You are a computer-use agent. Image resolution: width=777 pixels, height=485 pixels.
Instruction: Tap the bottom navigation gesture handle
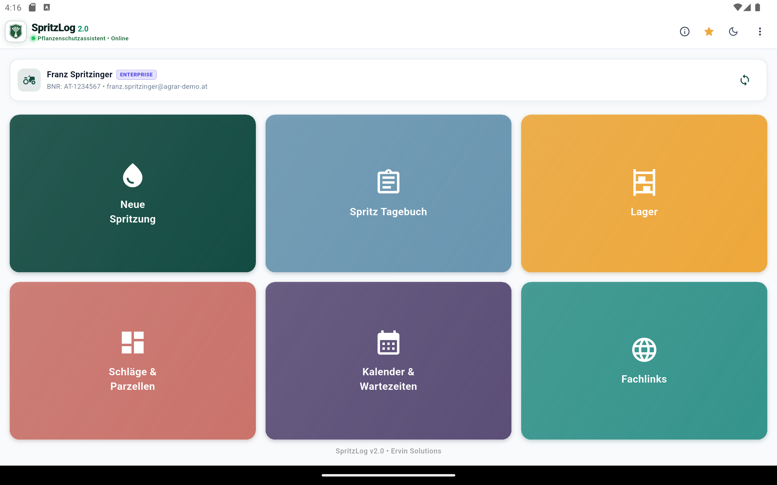click(x=388, y=475)
